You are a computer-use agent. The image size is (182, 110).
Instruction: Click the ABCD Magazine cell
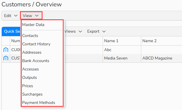tap(161, 58)
